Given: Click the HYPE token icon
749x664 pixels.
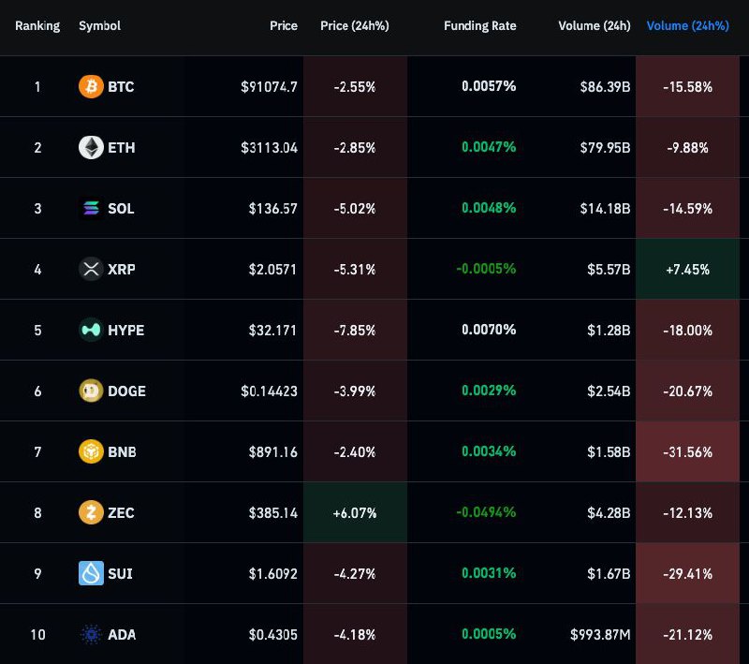Looking at the screenshot, I should point(91,331).
